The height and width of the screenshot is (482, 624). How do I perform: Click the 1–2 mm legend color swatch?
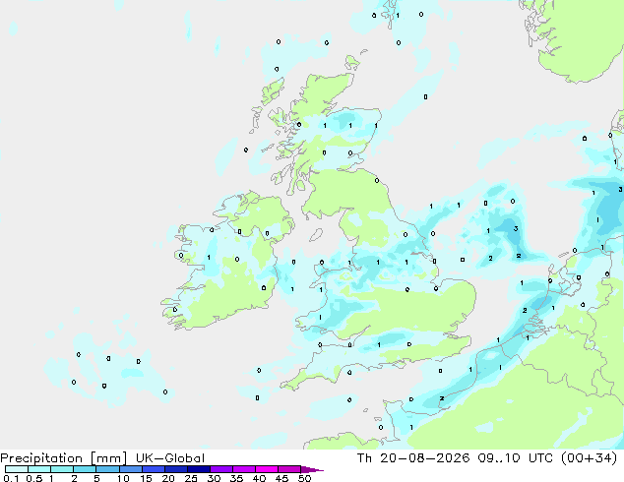pos(62,469)
